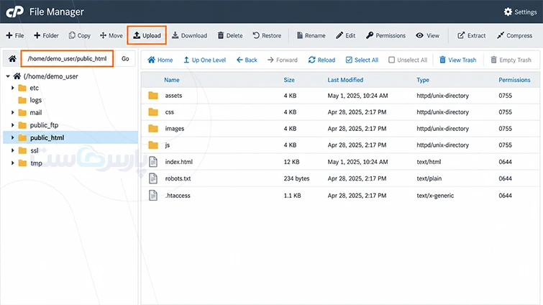Expand the ssl folder arrow

click(12, 150)
